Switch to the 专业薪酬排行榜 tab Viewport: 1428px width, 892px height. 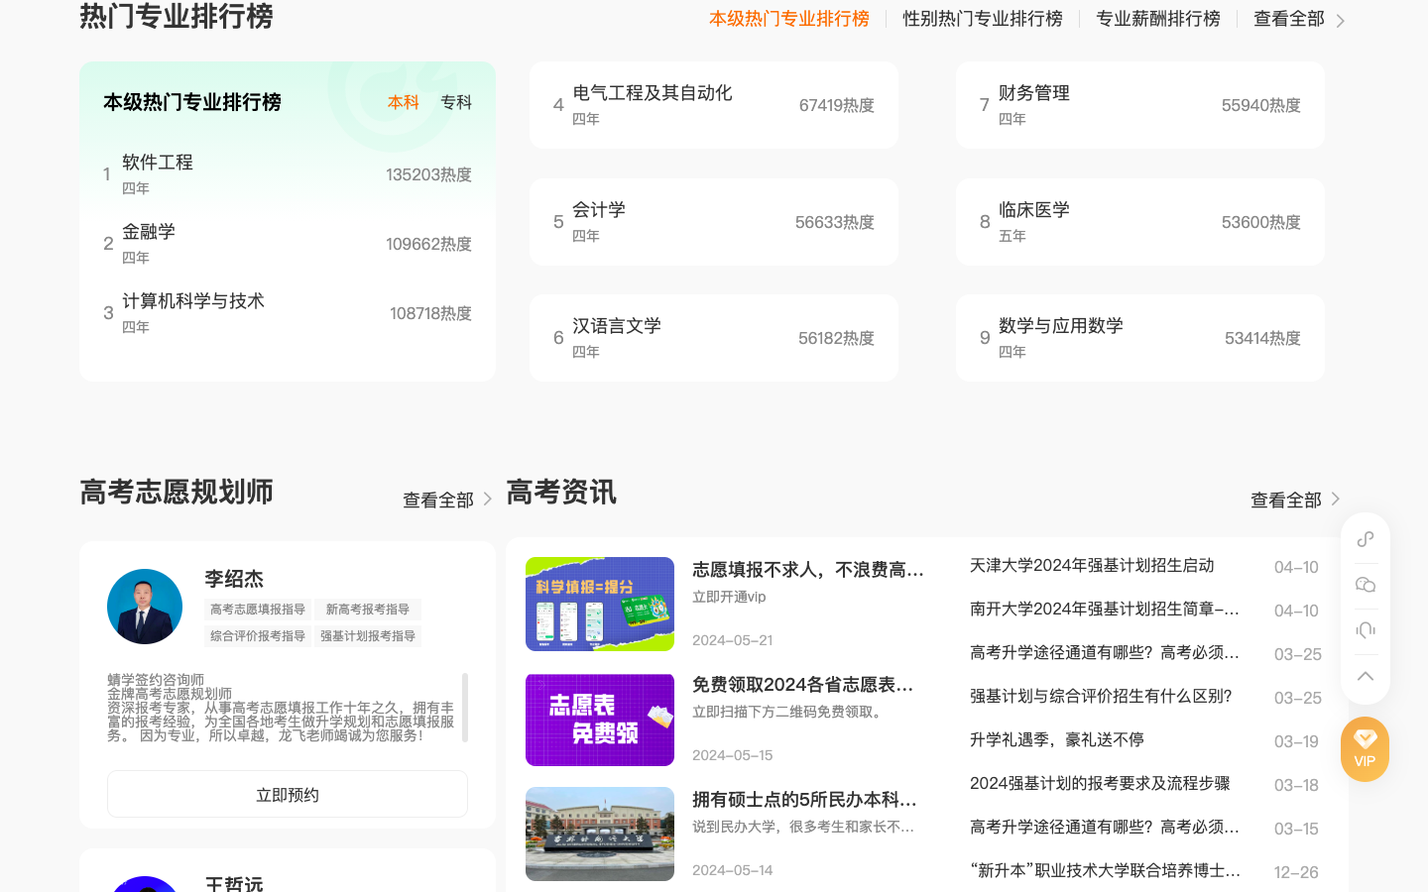1157,18
